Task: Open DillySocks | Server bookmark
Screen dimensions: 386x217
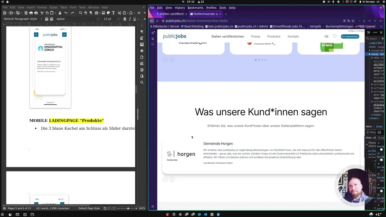Action: pos(165,27)
